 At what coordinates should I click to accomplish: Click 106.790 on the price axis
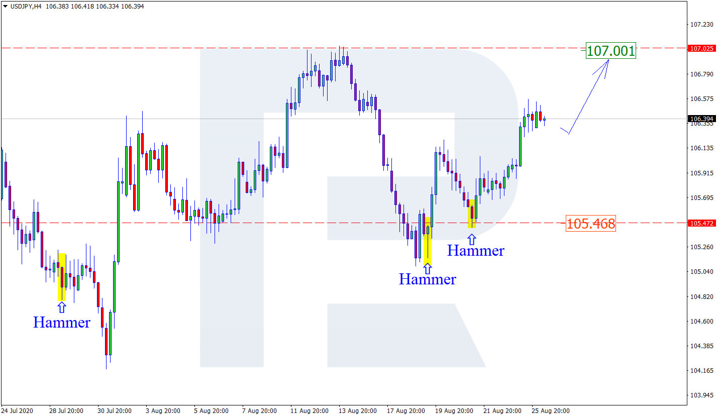tap(702, 74)
